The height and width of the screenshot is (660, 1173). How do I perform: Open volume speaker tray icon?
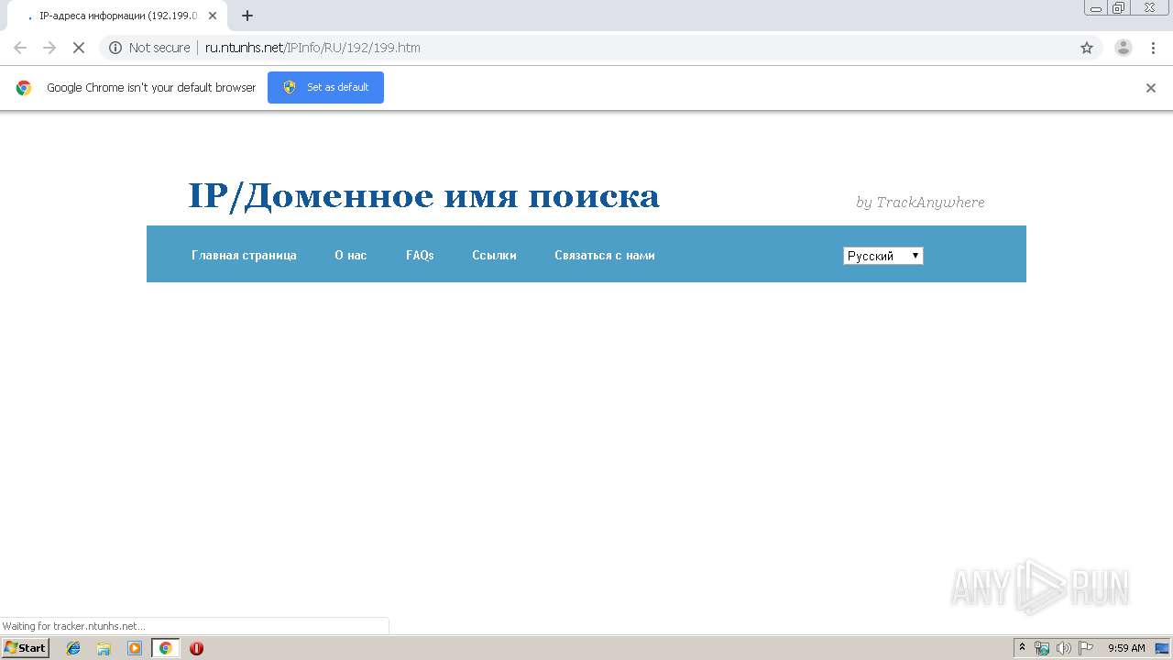coord(1064,648)
